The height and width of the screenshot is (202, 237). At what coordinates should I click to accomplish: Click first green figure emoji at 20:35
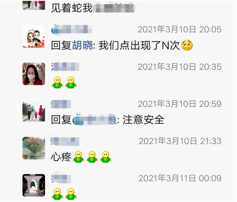click(57, 82)
